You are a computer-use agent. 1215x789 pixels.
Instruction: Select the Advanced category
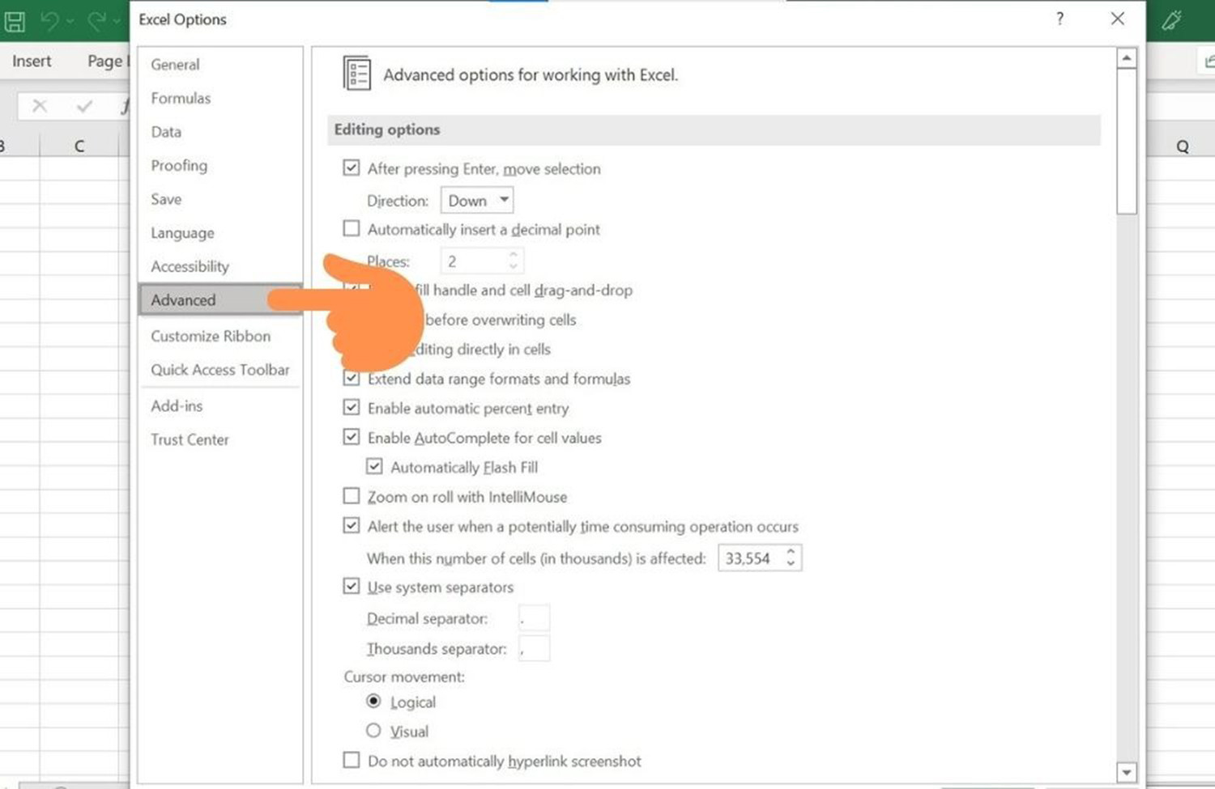click(x=220, y=299)
